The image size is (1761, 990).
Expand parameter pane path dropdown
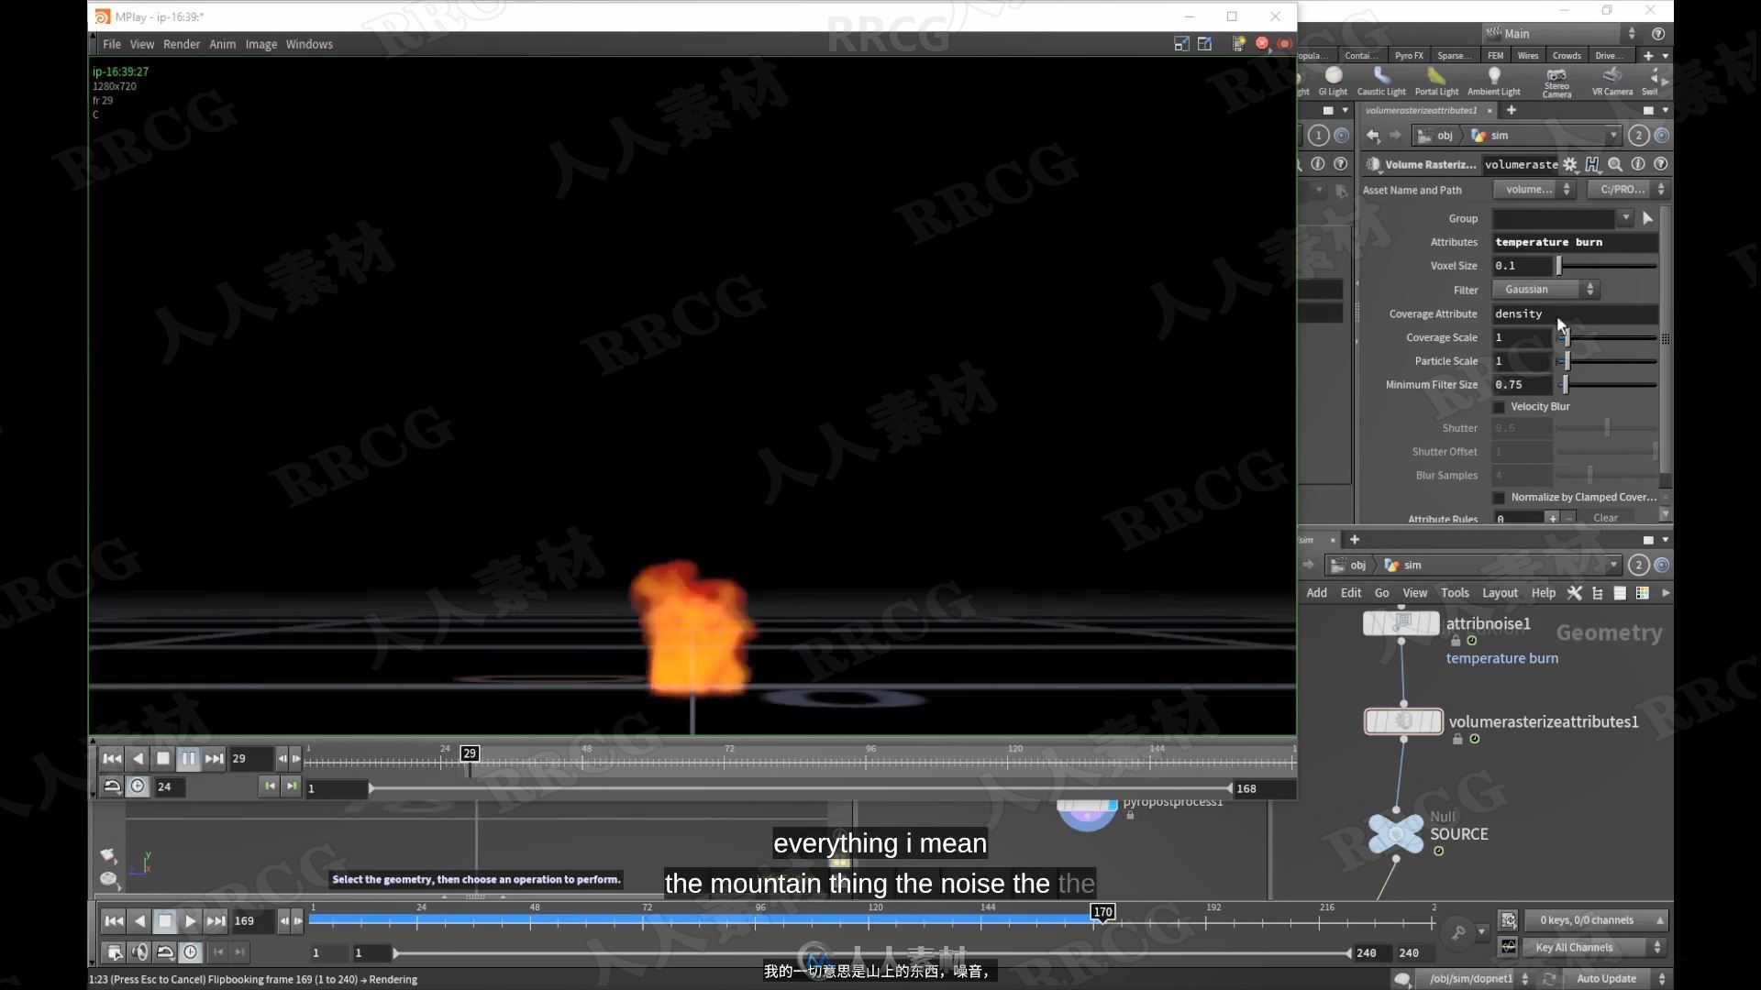coord(1613,136)
